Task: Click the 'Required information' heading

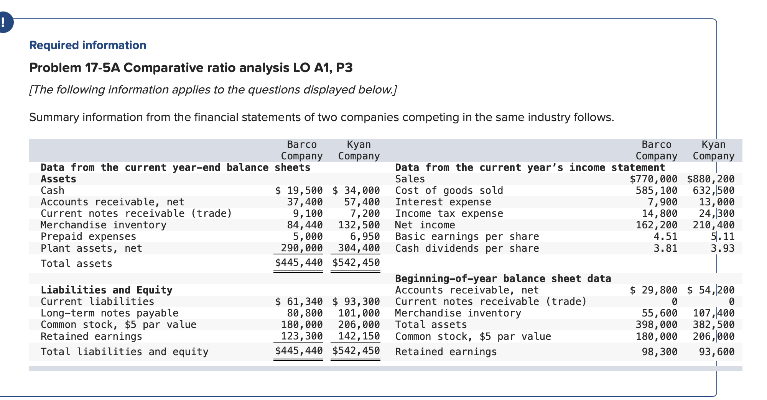Action: 87,45
